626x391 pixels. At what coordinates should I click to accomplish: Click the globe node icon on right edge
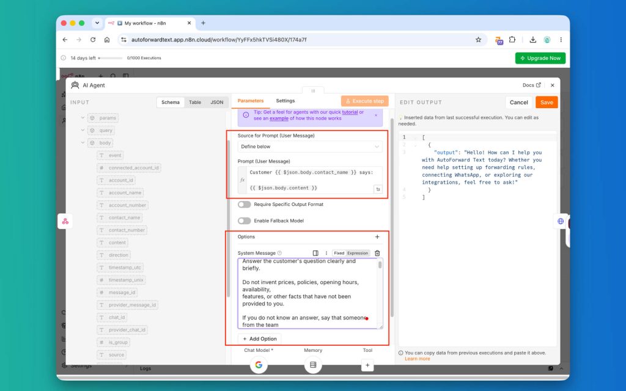pos(561,221)
